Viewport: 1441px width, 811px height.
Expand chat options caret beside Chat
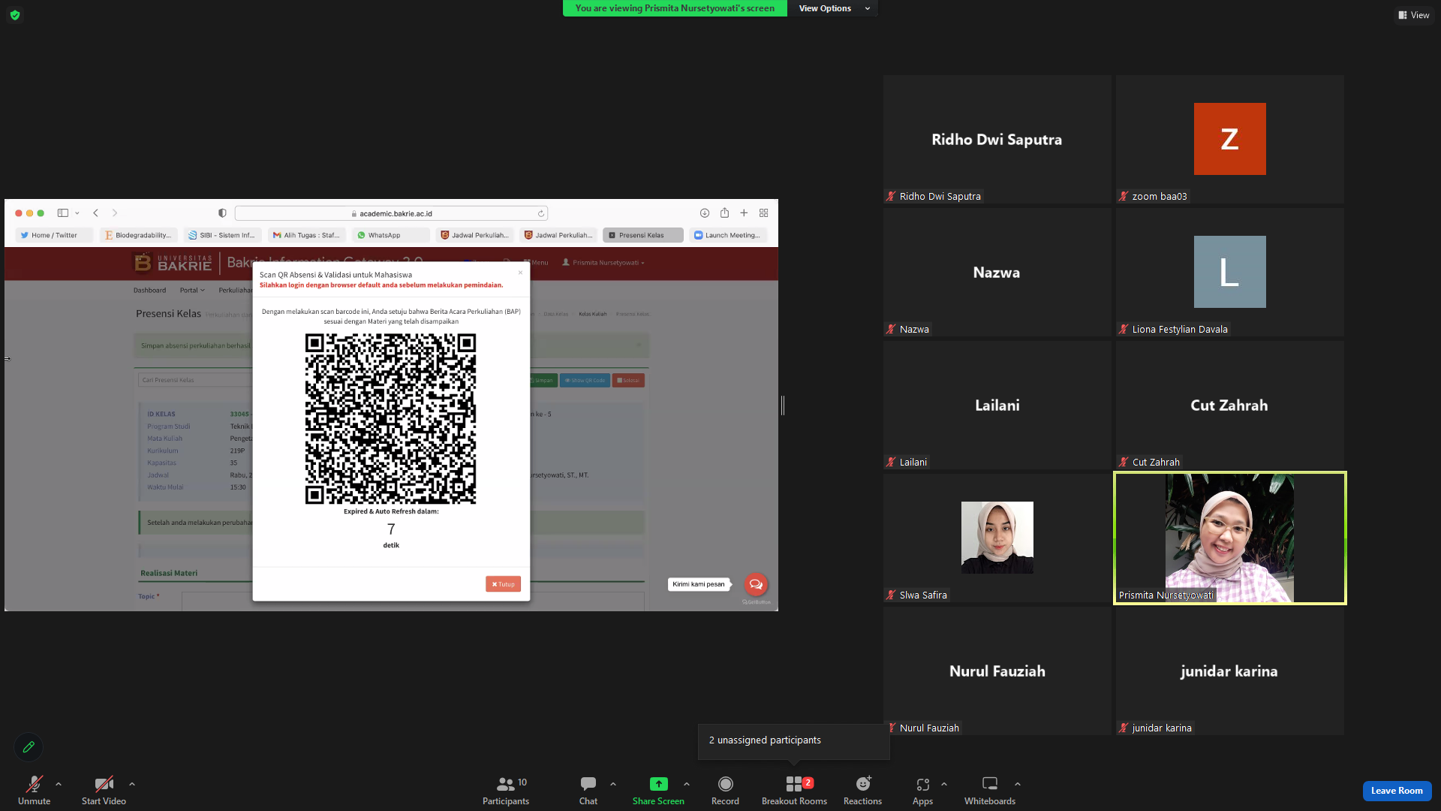(613, 784)
